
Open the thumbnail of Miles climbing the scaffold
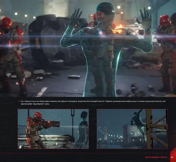click(x=132, y=129)
